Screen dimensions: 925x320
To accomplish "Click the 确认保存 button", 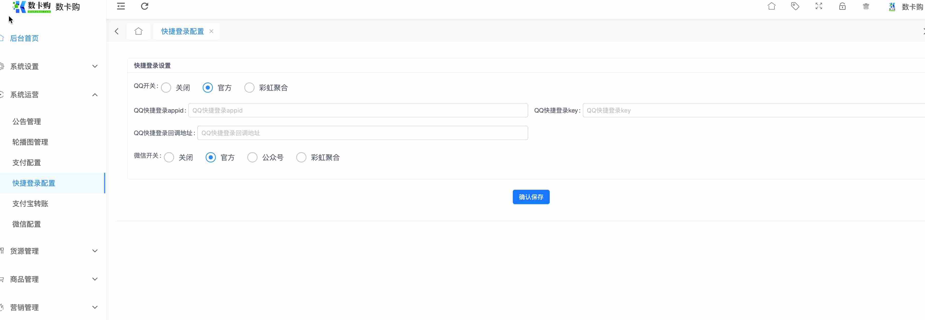I will (x=531, y=197).
